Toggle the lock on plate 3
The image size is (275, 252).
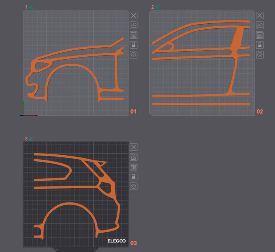pos(134,177)
